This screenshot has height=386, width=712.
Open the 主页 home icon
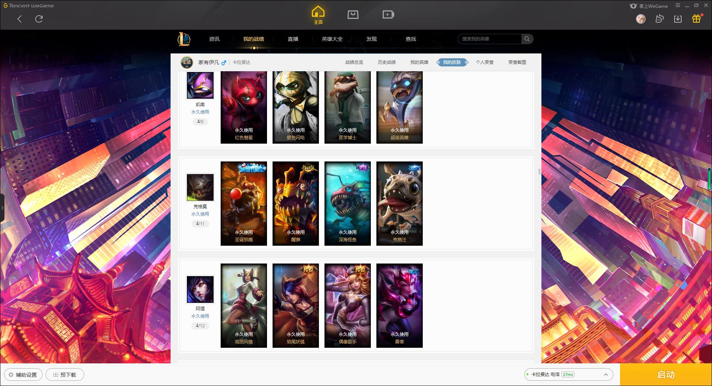pos(318,15)
